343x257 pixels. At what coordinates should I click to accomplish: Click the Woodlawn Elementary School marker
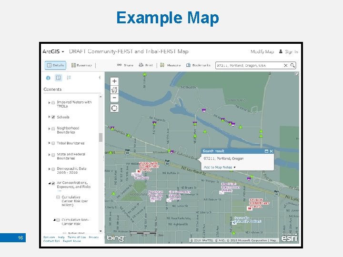pyautogui.click(x=138, y=172)
